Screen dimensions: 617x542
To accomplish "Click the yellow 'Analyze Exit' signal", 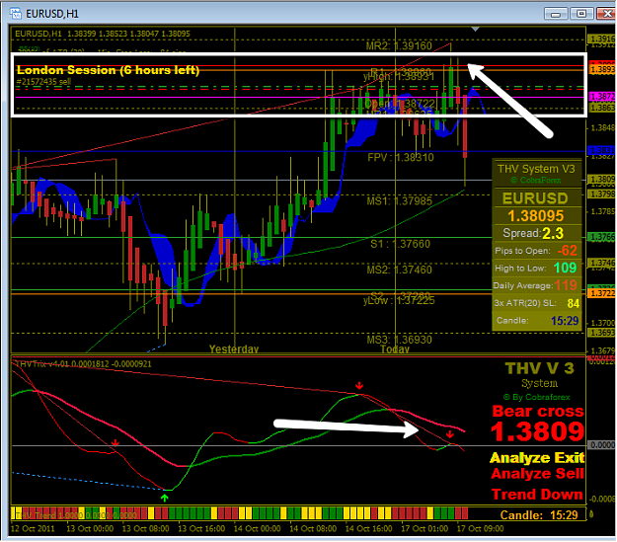I will tap(537, 458).
